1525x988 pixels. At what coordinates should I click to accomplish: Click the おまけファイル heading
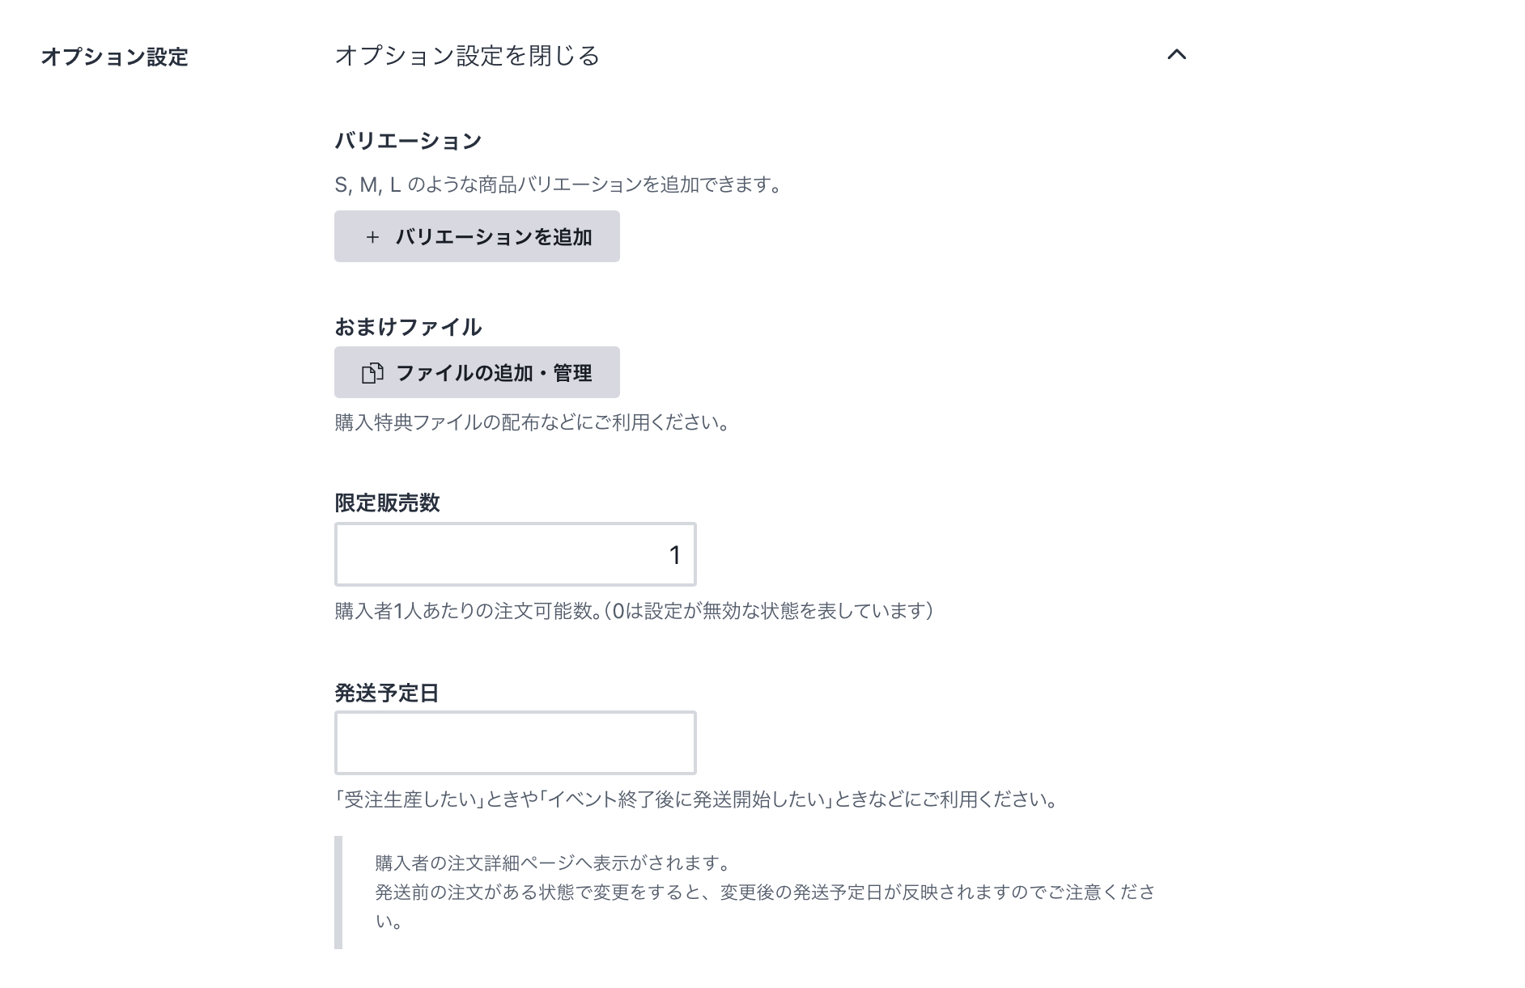pyautogui.click(x=408, y=327)
